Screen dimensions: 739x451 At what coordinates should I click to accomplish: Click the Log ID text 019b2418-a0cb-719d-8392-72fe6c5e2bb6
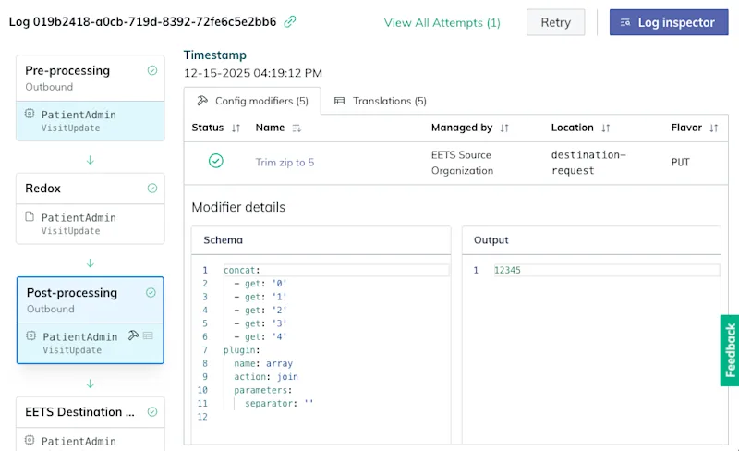click(x=143, y=21)
